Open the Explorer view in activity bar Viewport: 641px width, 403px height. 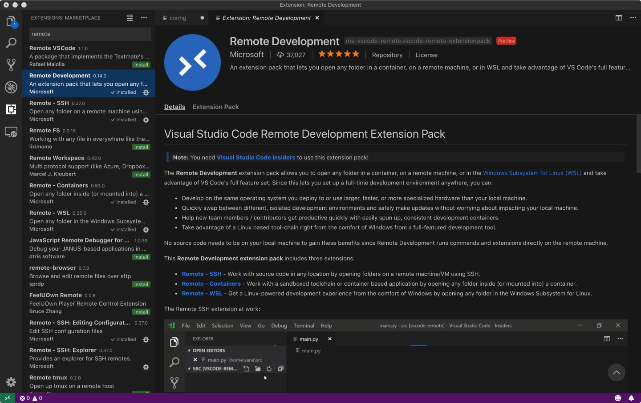point(11,21)
